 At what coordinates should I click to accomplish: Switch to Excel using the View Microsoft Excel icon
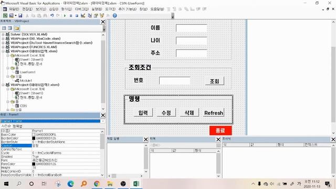5,15
